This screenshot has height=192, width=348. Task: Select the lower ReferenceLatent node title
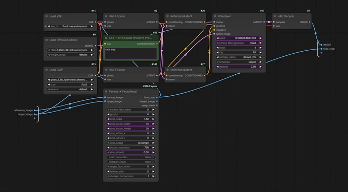click(x=181, y=70)
